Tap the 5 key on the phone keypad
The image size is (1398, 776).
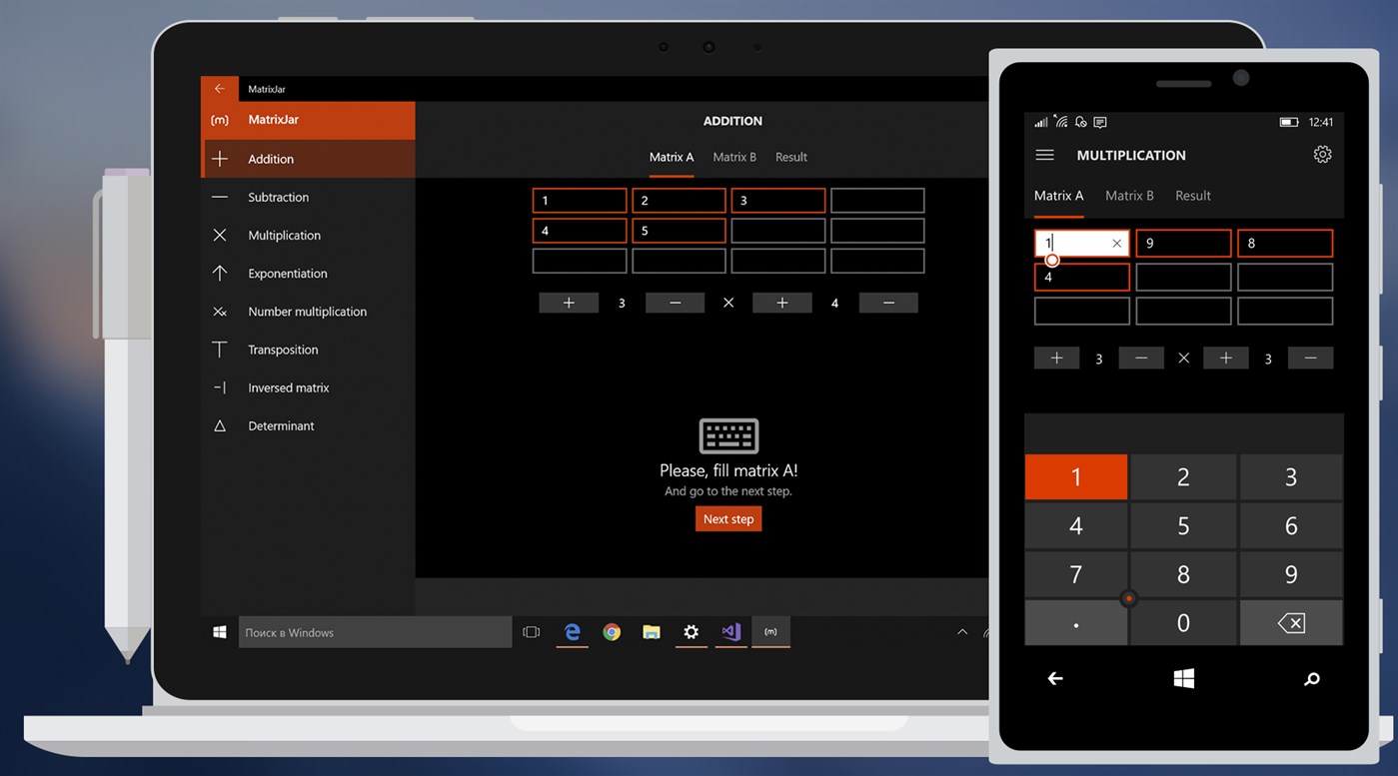click(x=1183, y=525)
